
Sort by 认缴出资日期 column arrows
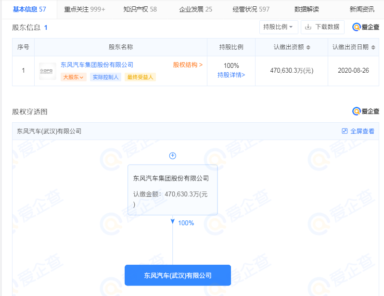(373, 47)
